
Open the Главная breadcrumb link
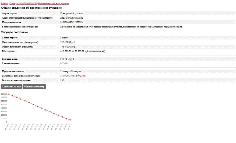[x=5, y=3]
